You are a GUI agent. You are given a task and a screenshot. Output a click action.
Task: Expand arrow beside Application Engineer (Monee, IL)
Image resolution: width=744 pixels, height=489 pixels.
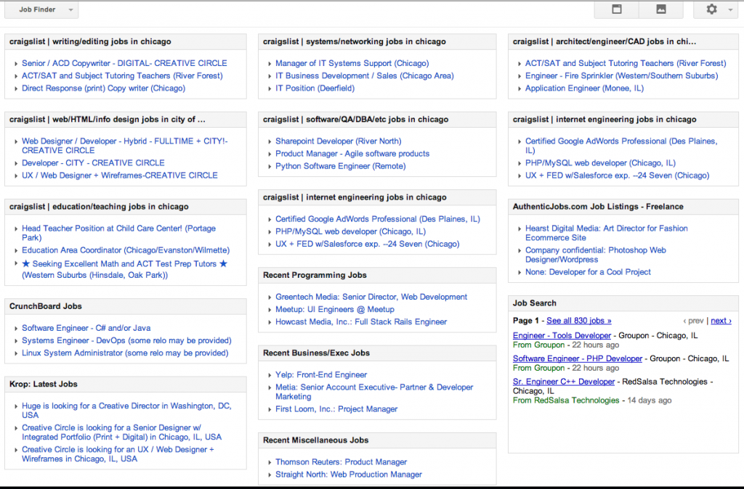(519, 89)
